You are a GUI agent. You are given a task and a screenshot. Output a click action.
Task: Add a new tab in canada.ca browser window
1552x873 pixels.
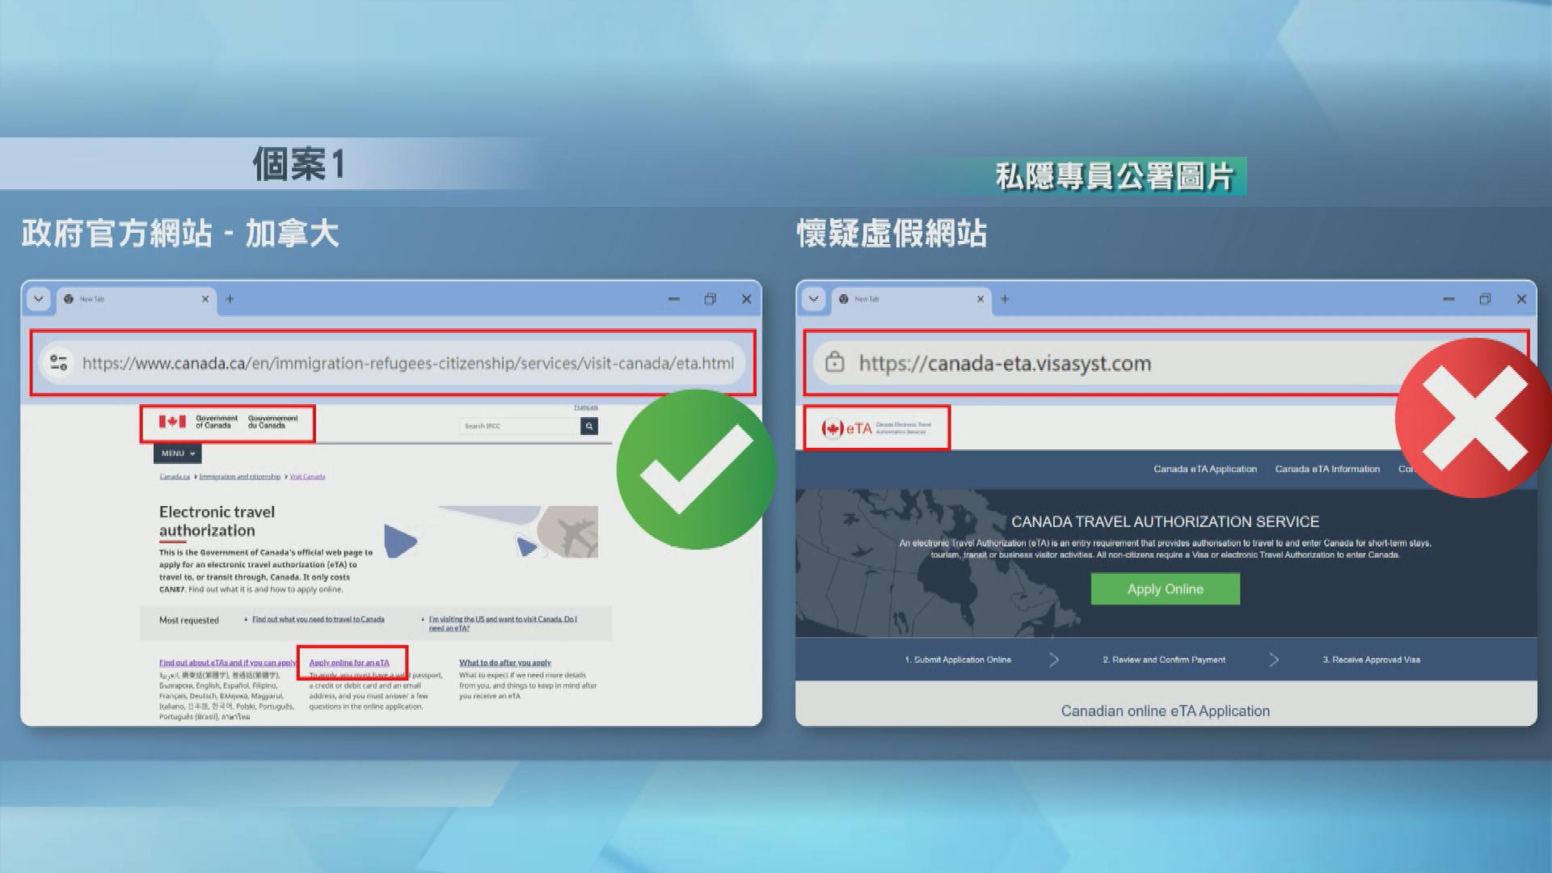[x=230, y=299]
